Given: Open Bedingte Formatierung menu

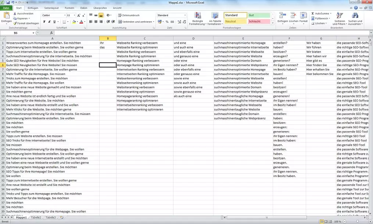Looking at the screenshot, I should pos(198,18).
